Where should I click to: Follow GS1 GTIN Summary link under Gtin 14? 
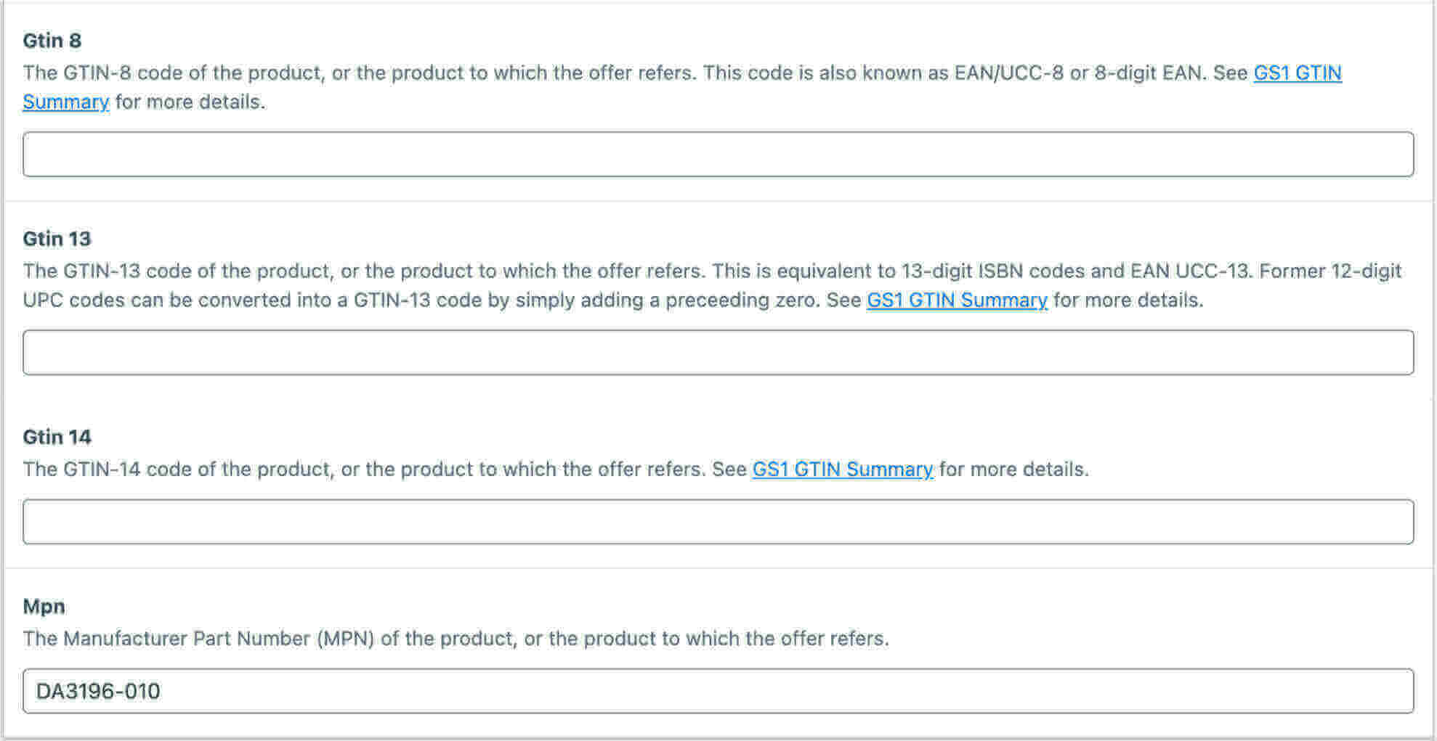click(x=843, y=469)
